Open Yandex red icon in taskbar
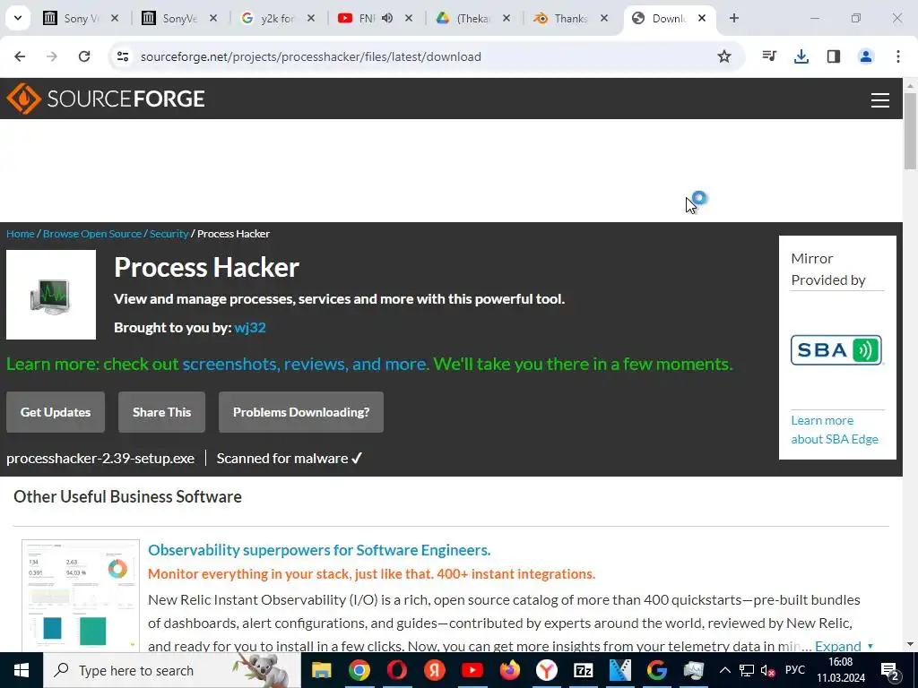Image resolution: width=918 pixels, height=688 pixels. point(435,670)
